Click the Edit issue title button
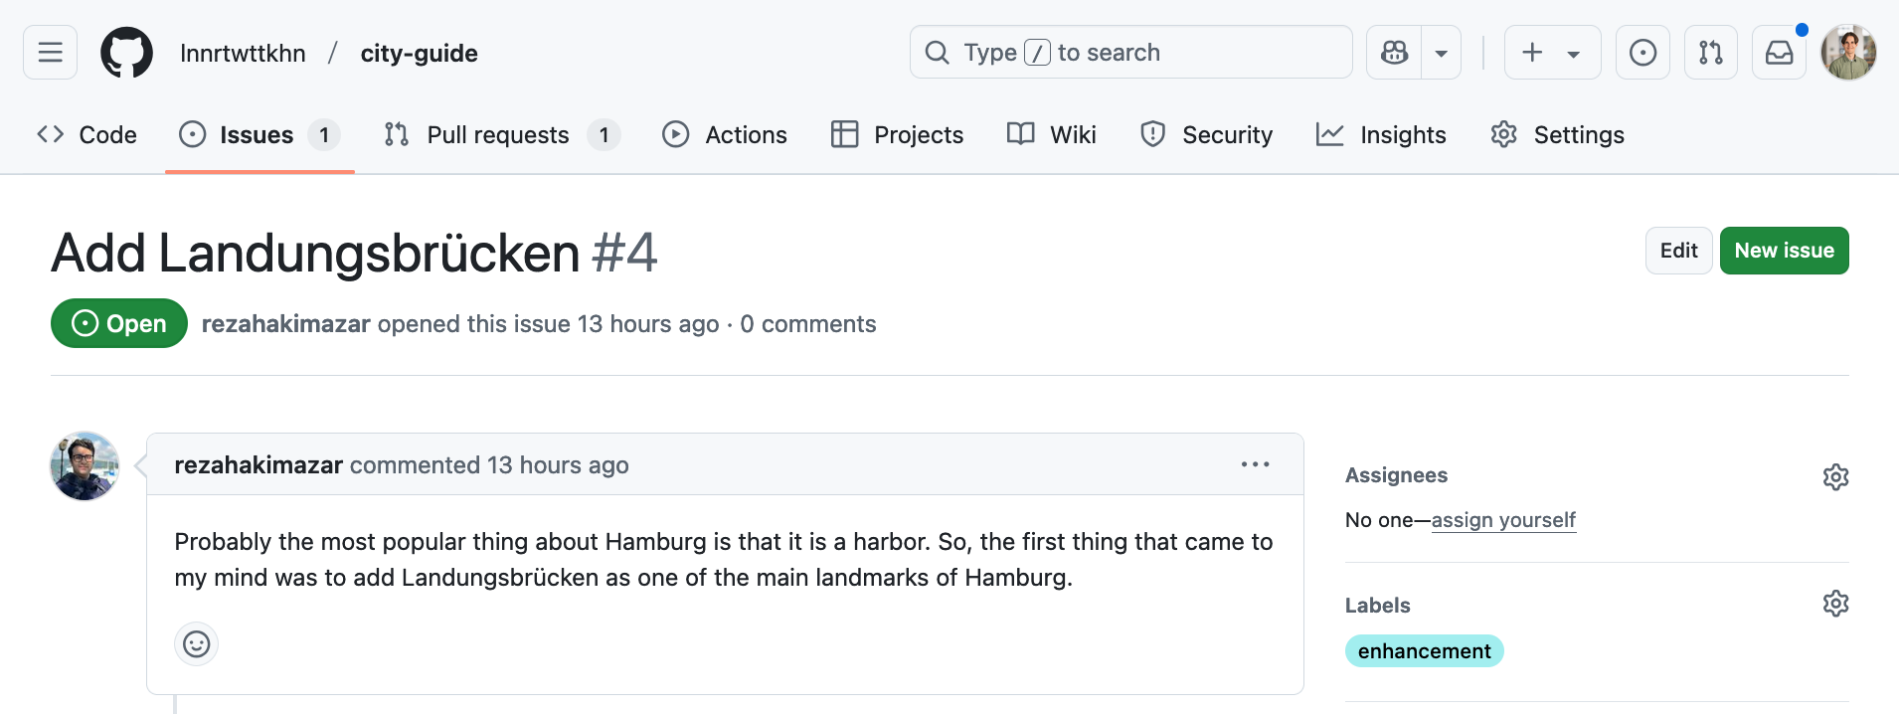 [1678, 251]
